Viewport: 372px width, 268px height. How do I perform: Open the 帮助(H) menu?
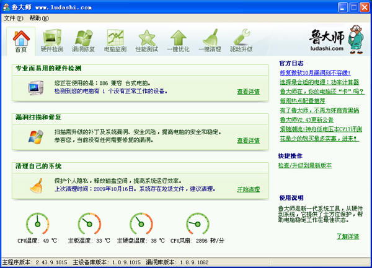pos(38,18)
